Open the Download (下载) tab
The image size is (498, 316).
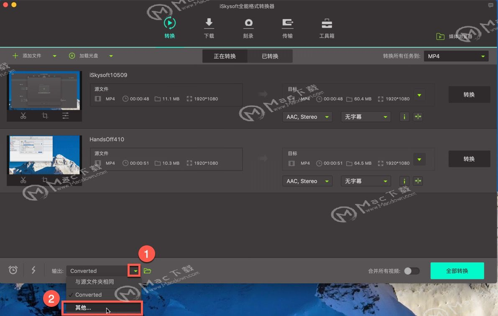point(209,28)
